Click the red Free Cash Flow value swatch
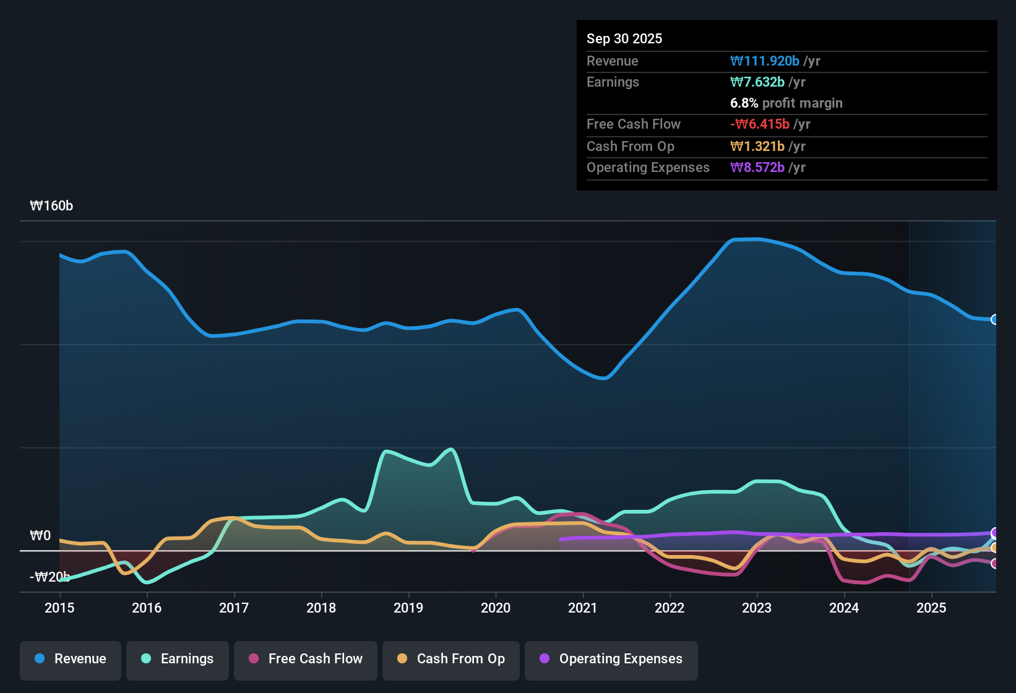 click(x=760, y=124)
